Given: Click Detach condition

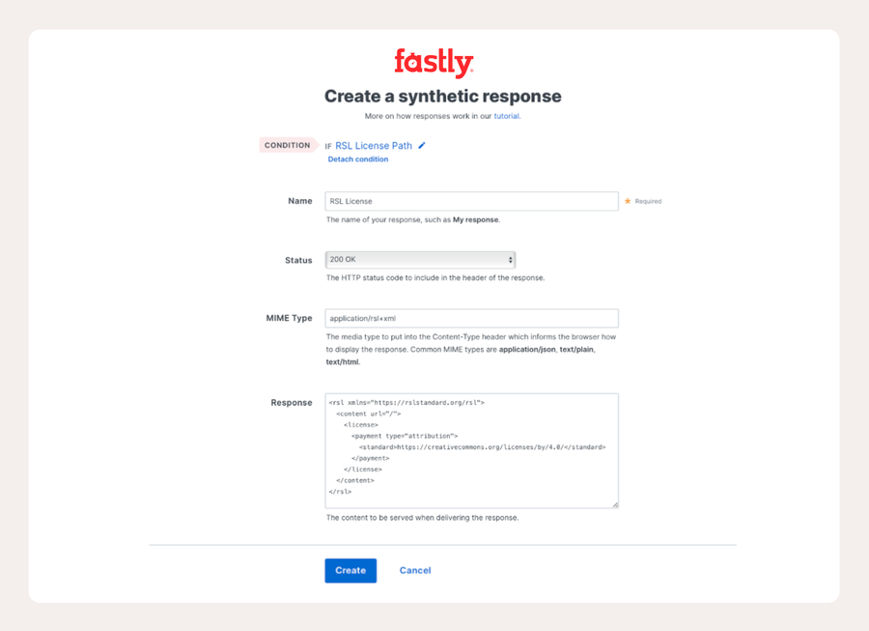Looking at the screenshot, I should (x=358, y=159).
